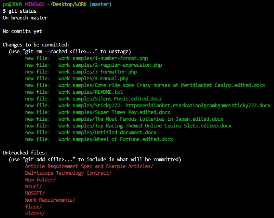This screenshot has height=218, width=274.
Task: Click the 'pc@JOHN' username in prompt
Action: tap(12, 4)
